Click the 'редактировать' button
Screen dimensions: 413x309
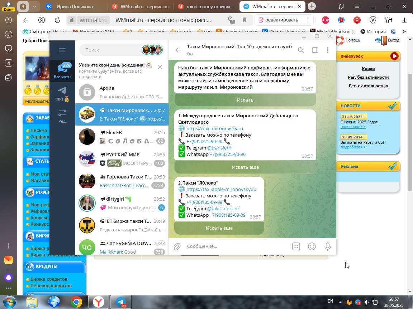[x=279, y=20]
